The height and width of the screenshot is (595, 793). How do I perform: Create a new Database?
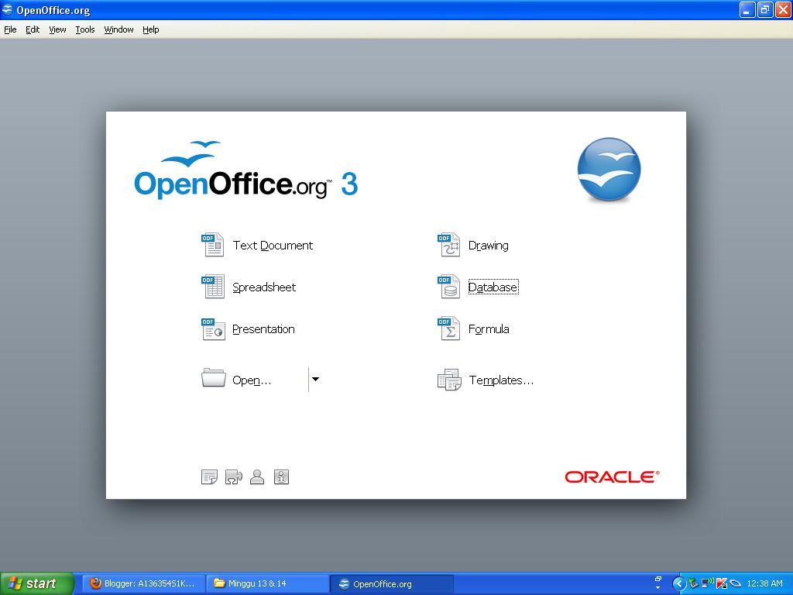pos(493,287)
